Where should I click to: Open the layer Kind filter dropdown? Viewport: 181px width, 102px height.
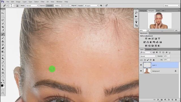coord(145,52)
